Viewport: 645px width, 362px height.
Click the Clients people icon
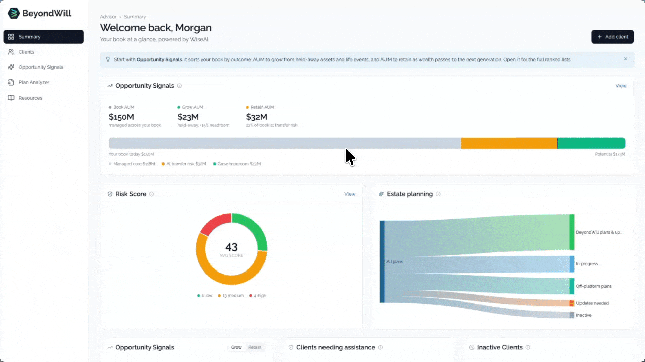click(11, 52)
